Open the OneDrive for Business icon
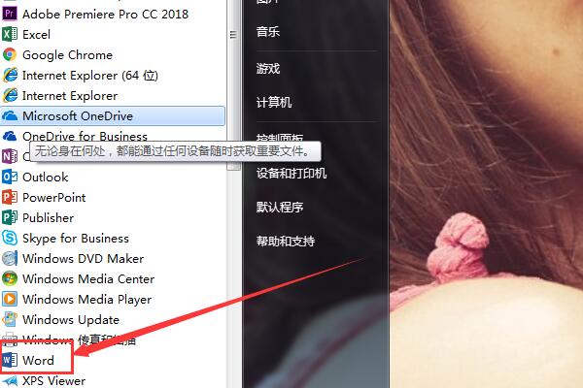This screenshot has width=583, height=388. 10,136
